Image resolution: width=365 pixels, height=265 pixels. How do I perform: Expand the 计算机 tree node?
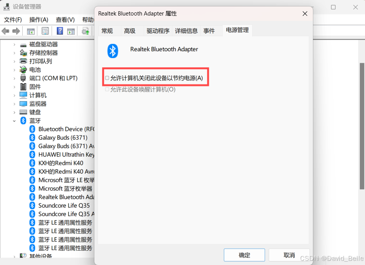(x=14, y=96)
